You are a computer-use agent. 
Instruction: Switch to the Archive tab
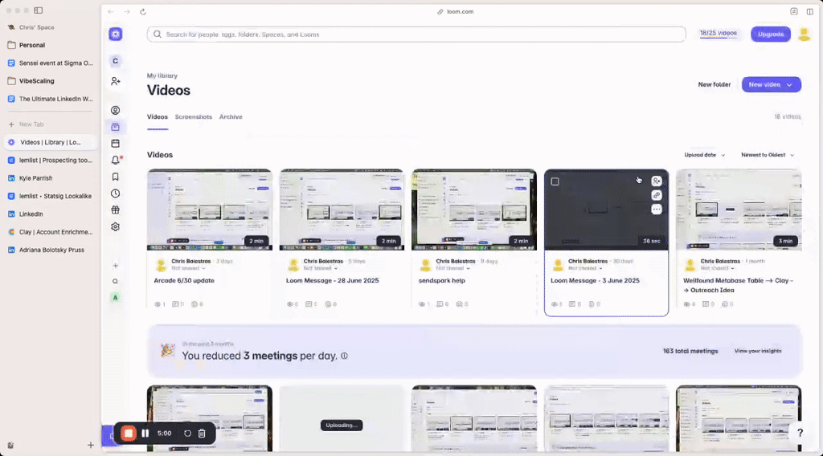tap(231, 117)
